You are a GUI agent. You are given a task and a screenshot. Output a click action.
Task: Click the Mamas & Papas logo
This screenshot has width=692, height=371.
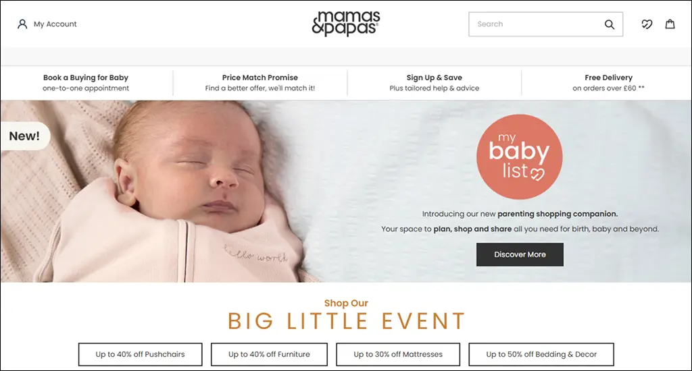click(346, 24)
